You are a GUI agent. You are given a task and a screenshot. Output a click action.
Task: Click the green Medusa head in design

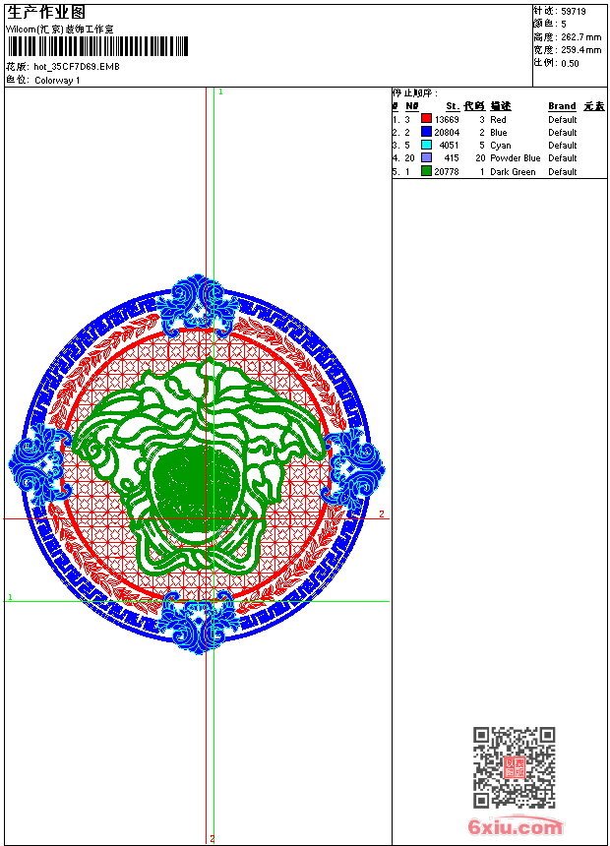click(x=200, y=464)
